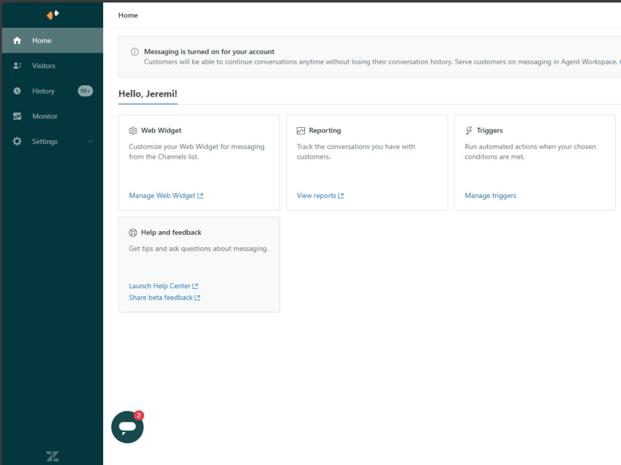This screenshot has width=621, height=465.
Task: Open the Manage triggers link
Action: [491, 196]
